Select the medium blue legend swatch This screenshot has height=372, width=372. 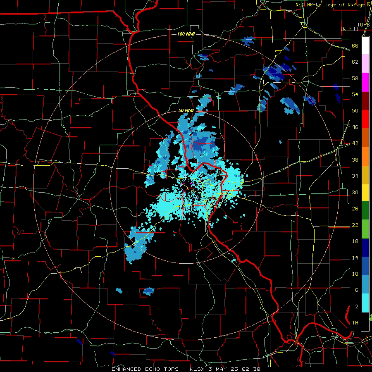pyautogui.click(x=365, y=266)
